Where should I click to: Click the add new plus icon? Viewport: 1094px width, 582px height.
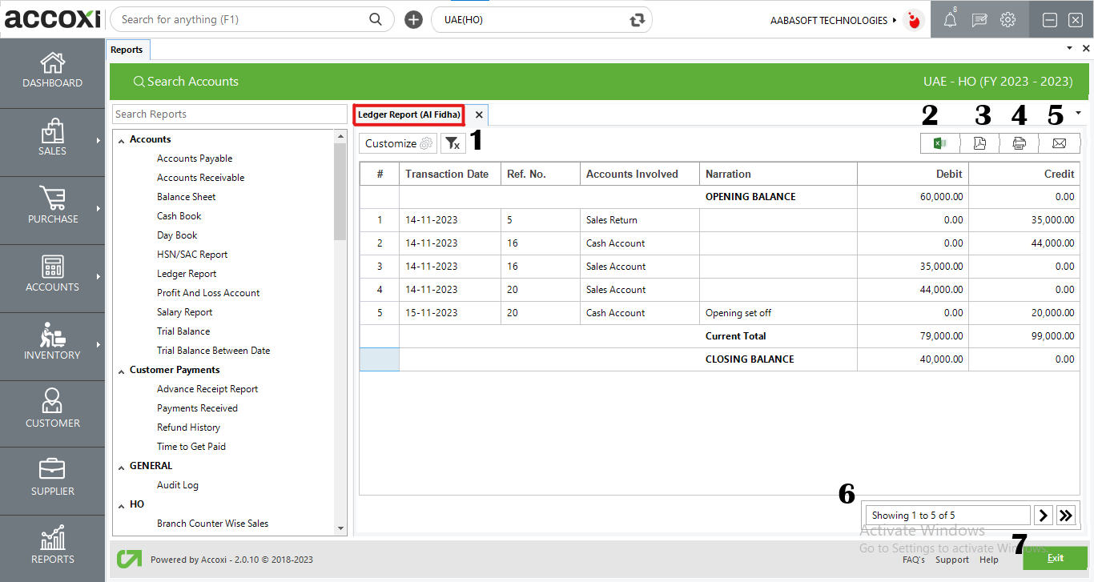[413, 20]
